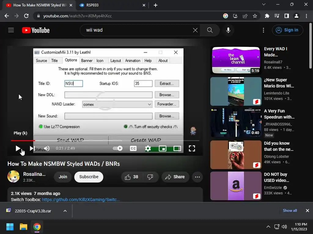The image size is (313, 234).
Task: Click the page vertical scrollbar
Action: [311, 46]
